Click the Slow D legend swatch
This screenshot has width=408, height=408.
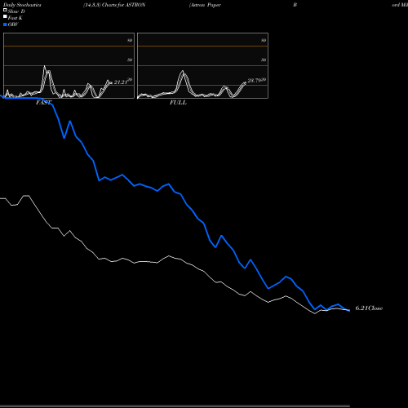tap(5, 10)
